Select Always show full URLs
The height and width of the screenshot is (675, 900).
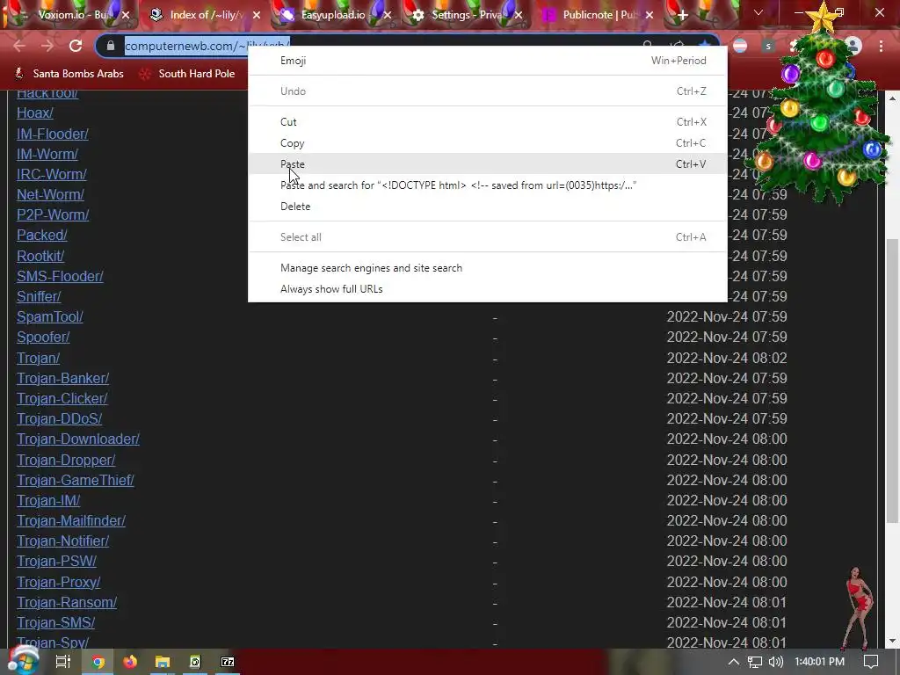[487, 288]
